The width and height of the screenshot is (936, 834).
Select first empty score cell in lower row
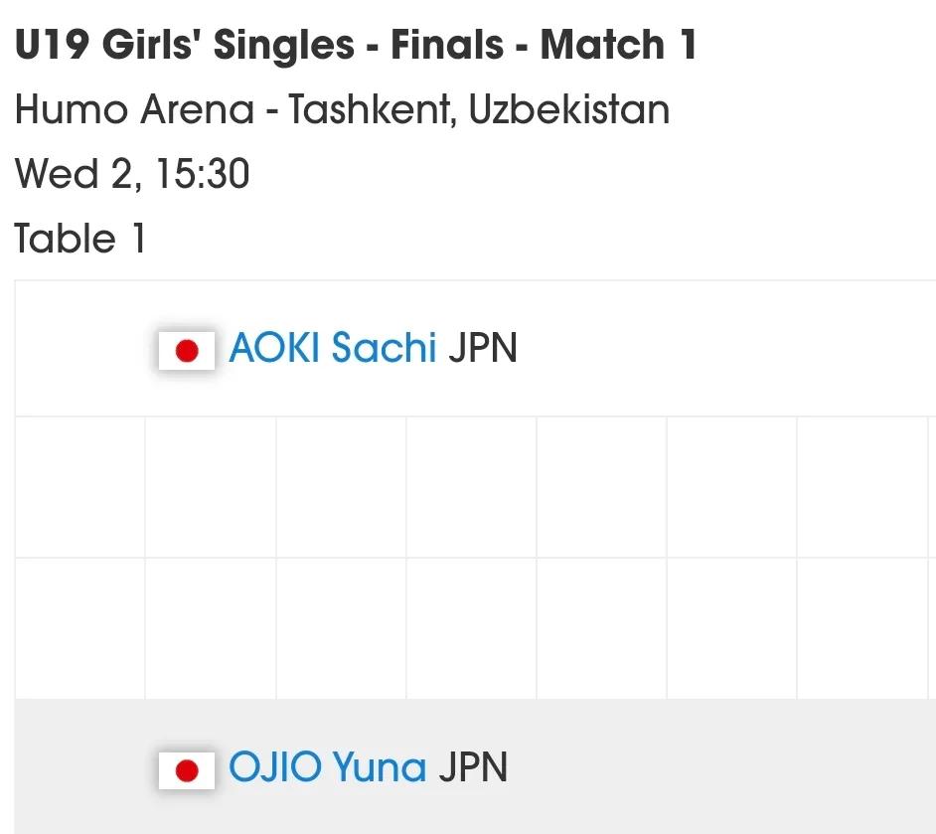click(80, 628)
